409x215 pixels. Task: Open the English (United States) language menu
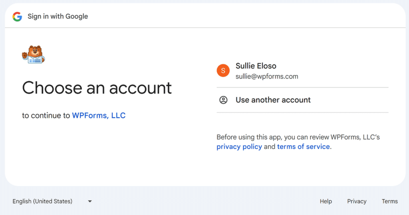coord(42,201)
